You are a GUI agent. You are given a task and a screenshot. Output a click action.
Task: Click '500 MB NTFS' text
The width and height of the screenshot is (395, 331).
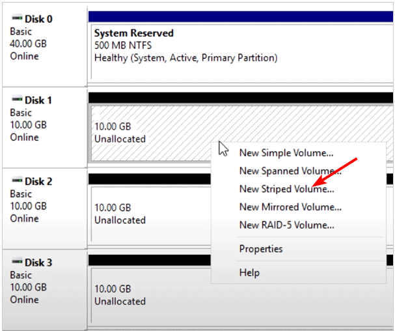[123, 46]
